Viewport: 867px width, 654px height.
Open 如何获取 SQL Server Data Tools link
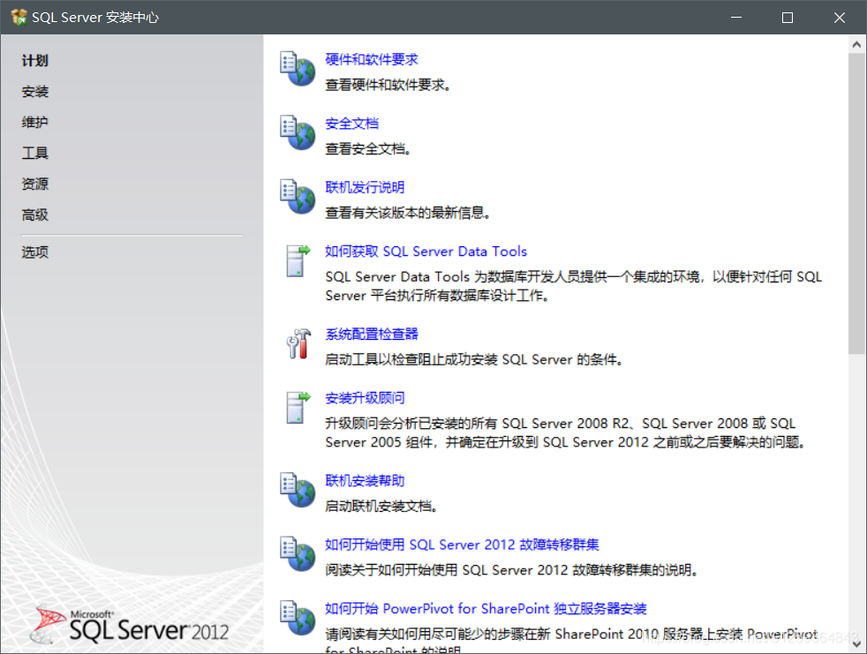426,252
